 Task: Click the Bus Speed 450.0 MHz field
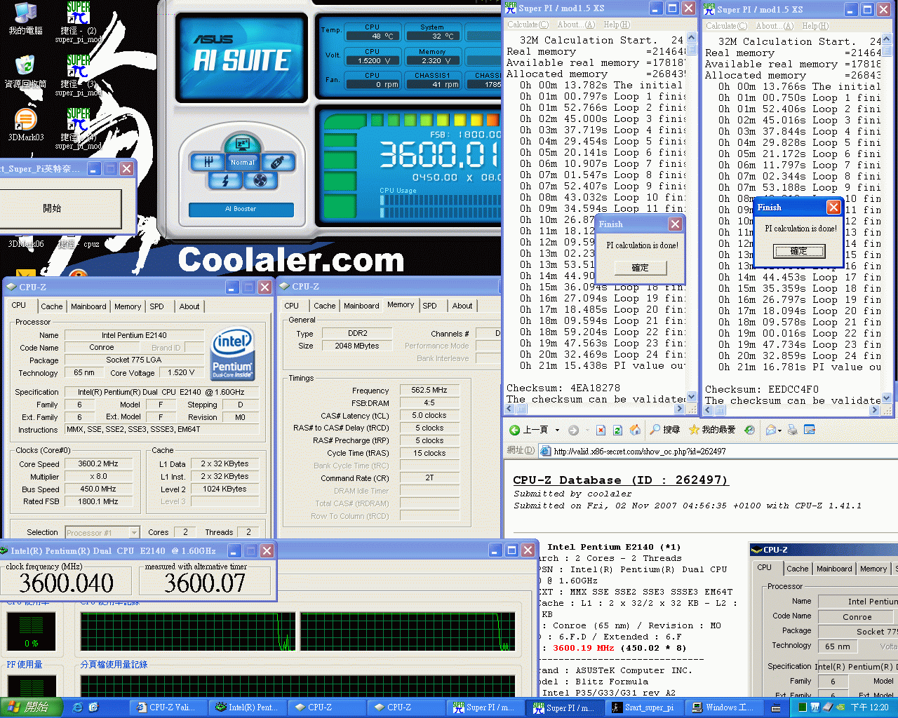point(98,489)
